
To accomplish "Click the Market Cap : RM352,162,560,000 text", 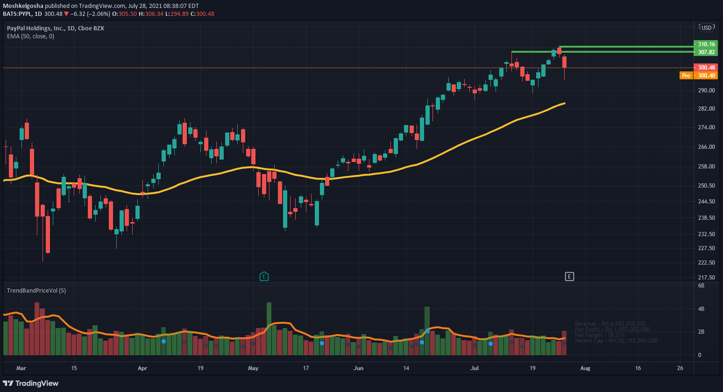I will [x=616, y=341].
